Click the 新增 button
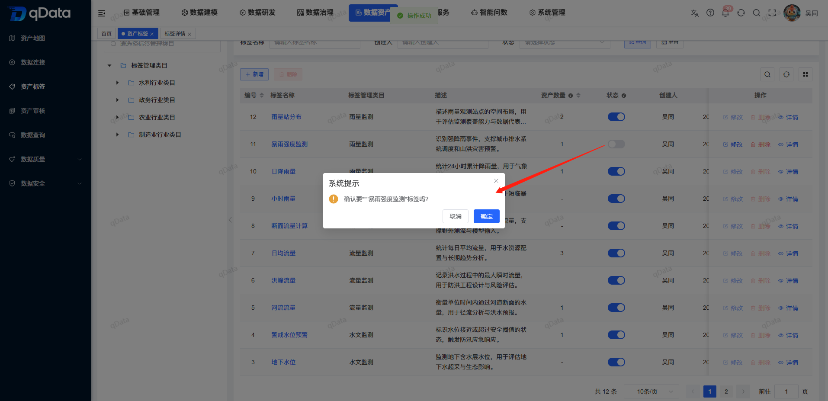Viewport: 828px width, 401px height. click(x=254, y=74)
